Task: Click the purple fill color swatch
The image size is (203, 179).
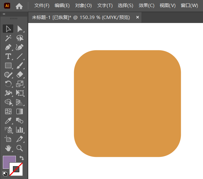Action: (6, 162)
